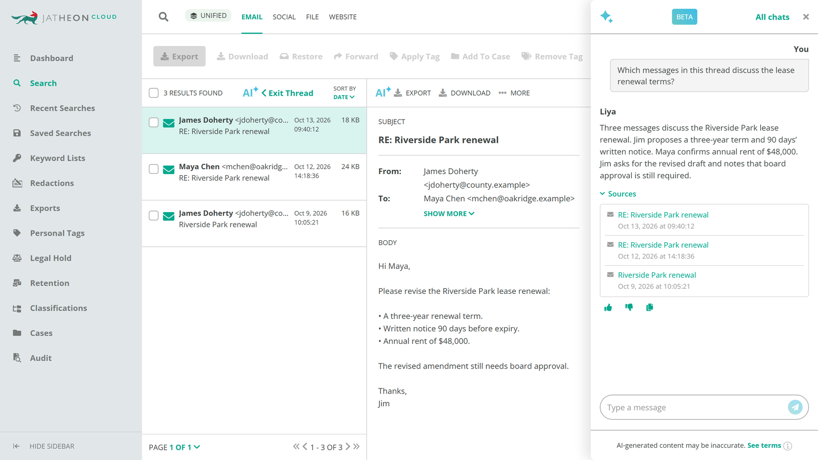
Task: Go to the next results page
Action: [x=348, y=446]
